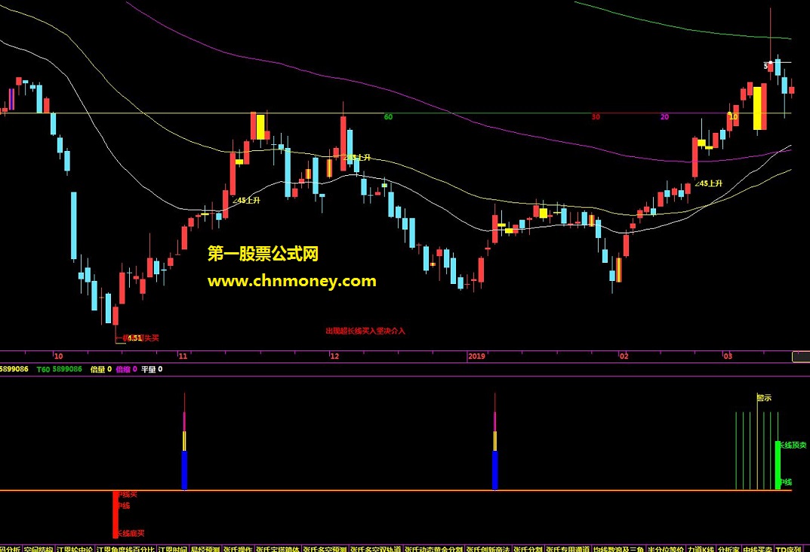810x552 pixels.
Task: Select the 张氏操作 tab
Action: (x=238, y=549)
